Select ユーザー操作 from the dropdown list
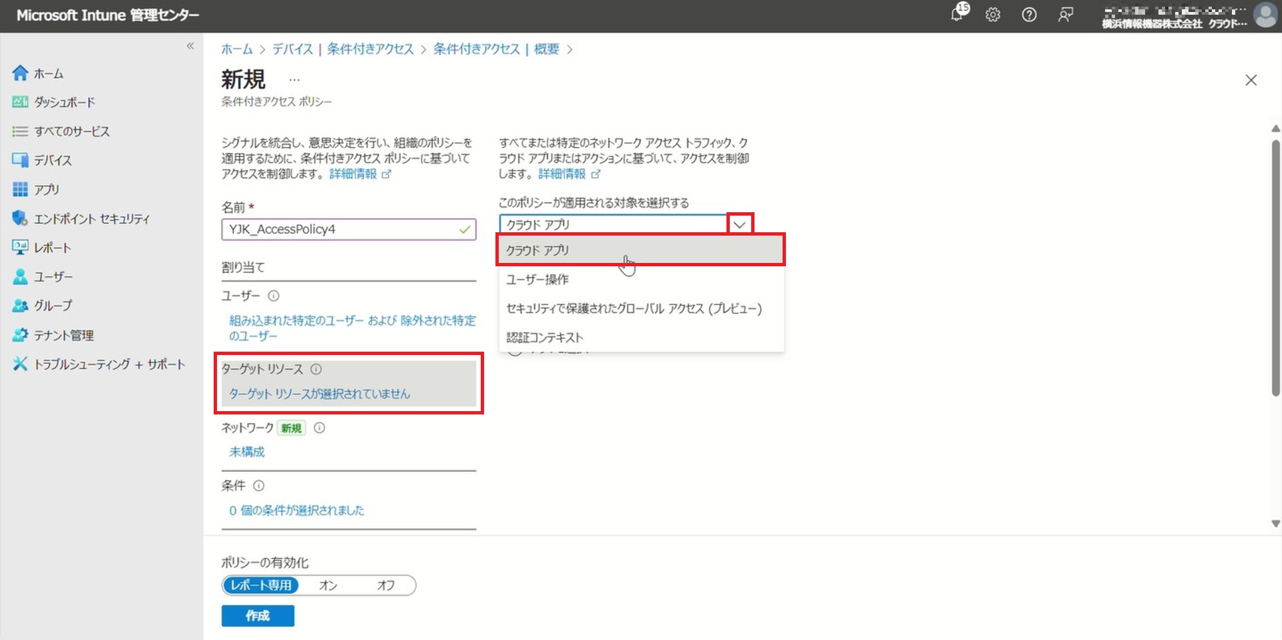 [x=640, y=280]
